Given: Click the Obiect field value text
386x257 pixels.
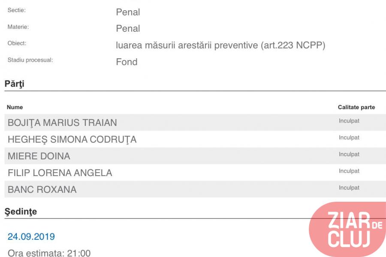Looking at the screenshot, I should 220,45.
